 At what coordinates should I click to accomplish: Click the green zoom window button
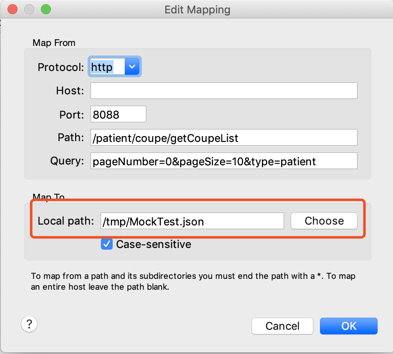pyautogui.click(x=45, y=9)
